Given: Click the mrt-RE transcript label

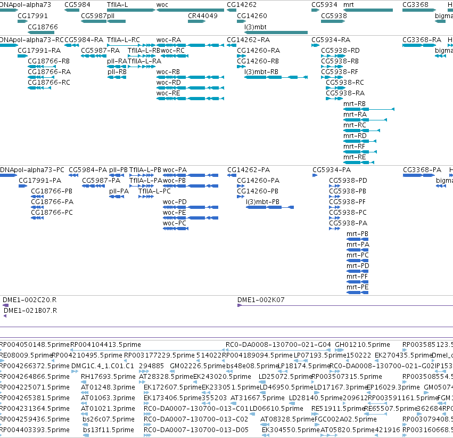Looking at the screenshot, I should point(355,157).
